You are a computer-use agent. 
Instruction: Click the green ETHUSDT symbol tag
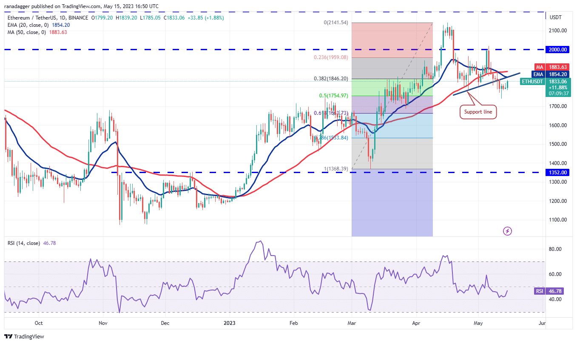(533, 81)
